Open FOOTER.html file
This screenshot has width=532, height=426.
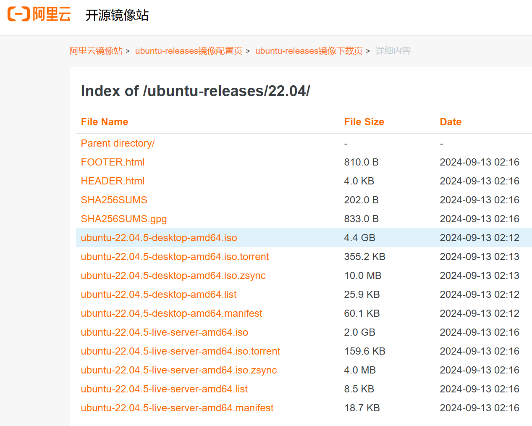[113, 162]
